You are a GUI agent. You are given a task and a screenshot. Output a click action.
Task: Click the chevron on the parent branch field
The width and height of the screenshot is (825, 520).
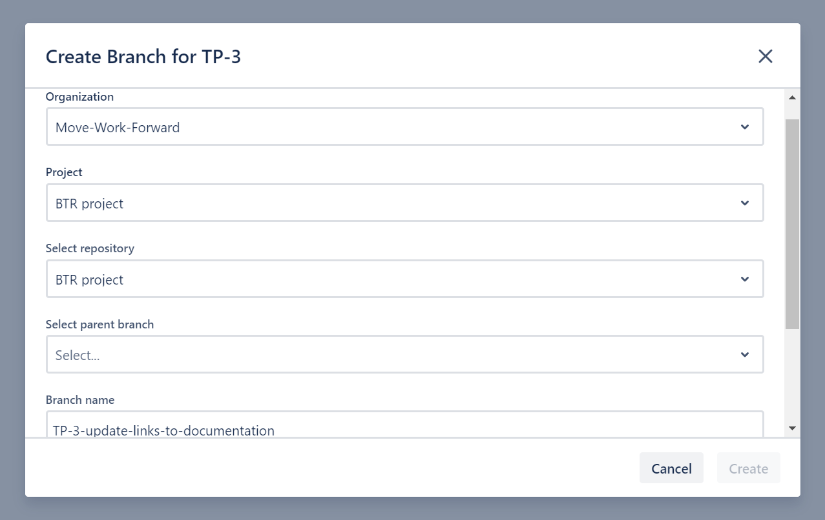[745, 354]
